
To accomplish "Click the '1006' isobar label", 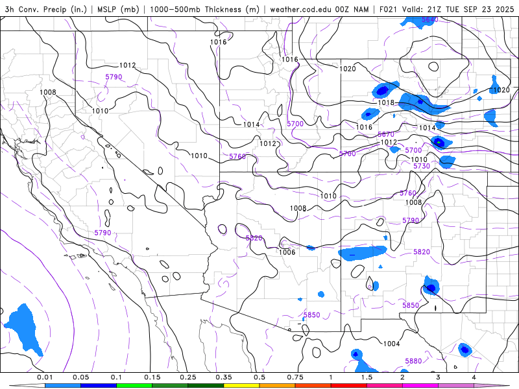I will pyautogui.click(x=287, y=252).
